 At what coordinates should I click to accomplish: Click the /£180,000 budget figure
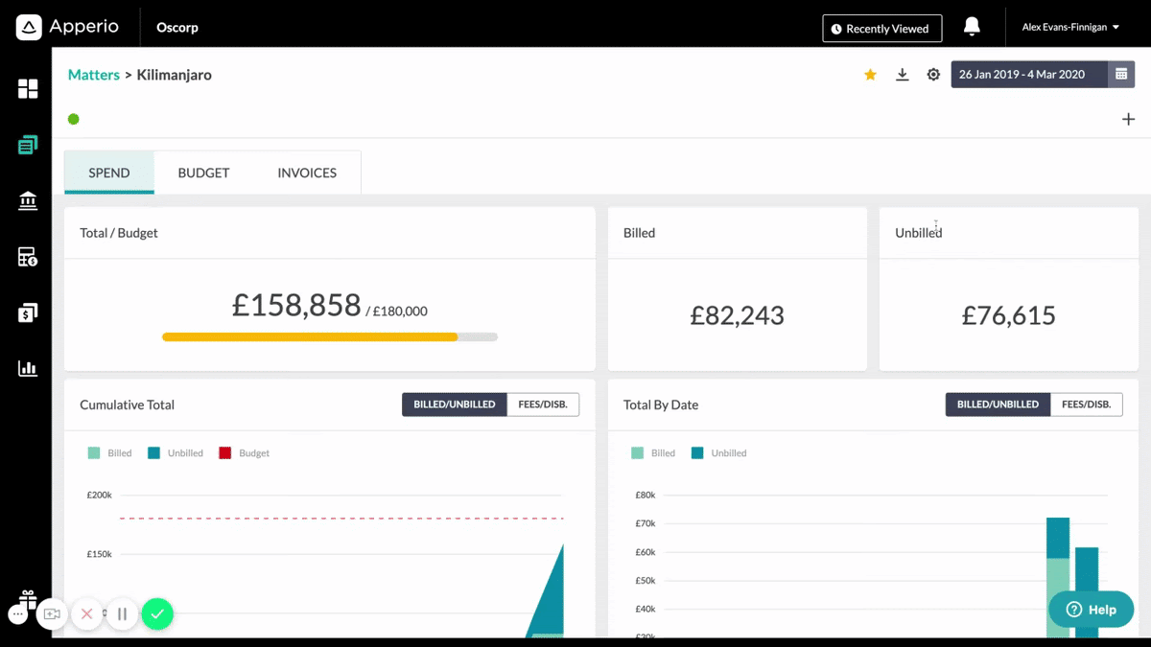pos(397,312)
